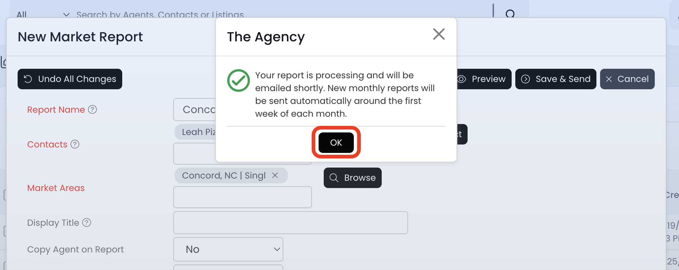Open the All search filter dropdown
The width and height of the screenshot is (679, 270).
tap(43, 15)
